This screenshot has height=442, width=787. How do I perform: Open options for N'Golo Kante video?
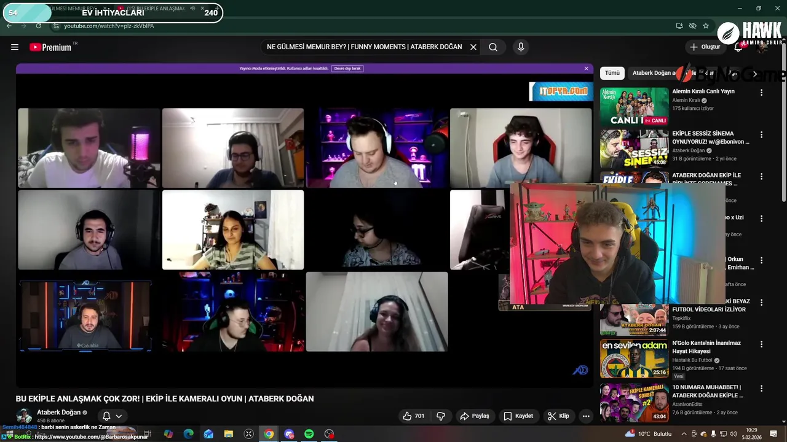pos(761,344)
